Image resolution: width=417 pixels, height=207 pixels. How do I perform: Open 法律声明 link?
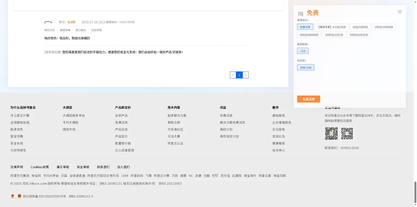click(x=17, y=167)
